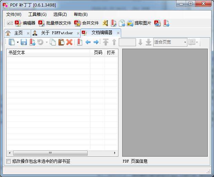
Task: Click the open document icon in editor toolbar
Action: [12, 42]
